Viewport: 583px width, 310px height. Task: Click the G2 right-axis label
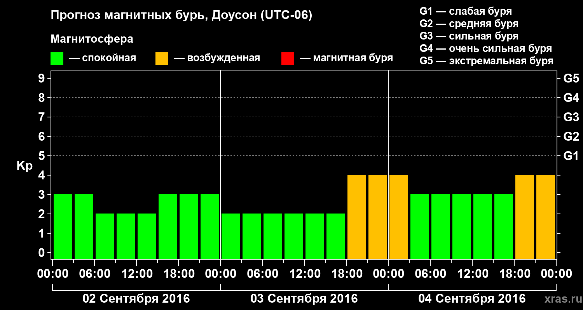tap(571, 137)
